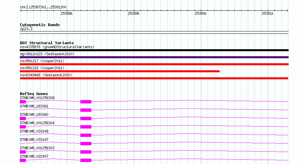Click the second exon of DTNB|NM_183360

[x=86, y=118]
